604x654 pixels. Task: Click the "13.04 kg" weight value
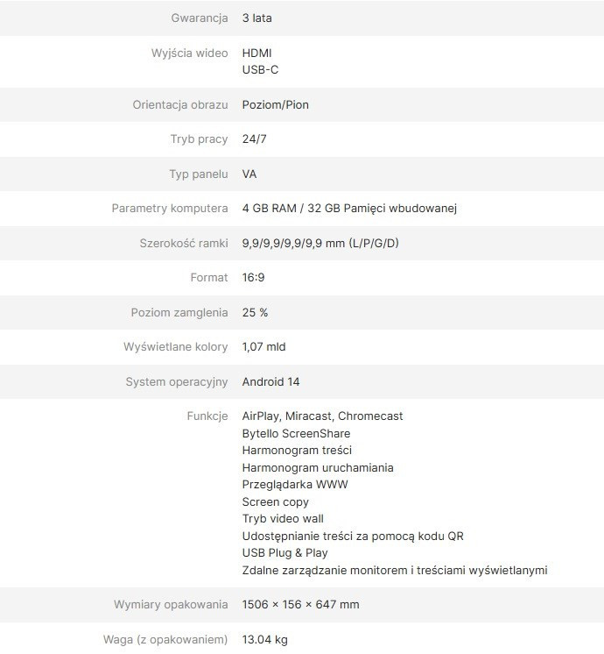click(x=264, y=639)
